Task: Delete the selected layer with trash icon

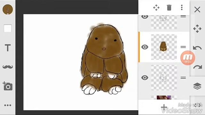Action: point(169,8)
